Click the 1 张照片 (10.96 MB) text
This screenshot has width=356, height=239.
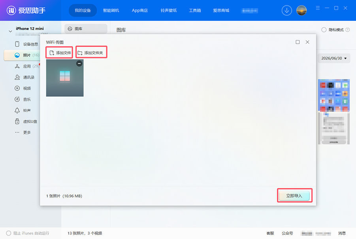64,196
